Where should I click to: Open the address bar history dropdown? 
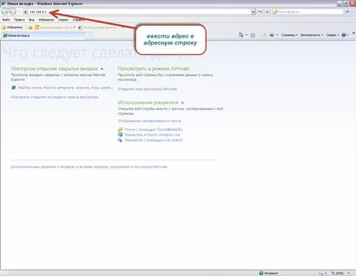pos(253,12)
